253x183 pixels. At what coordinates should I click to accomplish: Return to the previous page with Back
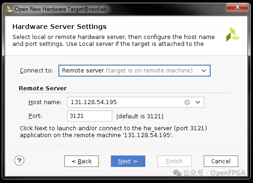click(81, 161)
